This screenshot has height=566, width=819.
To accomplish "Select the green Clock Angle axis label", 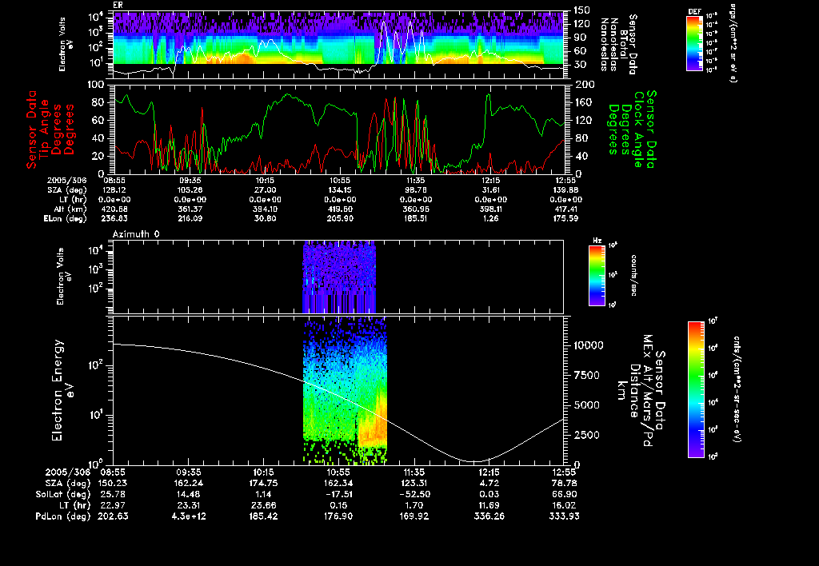I will (632, 129).
